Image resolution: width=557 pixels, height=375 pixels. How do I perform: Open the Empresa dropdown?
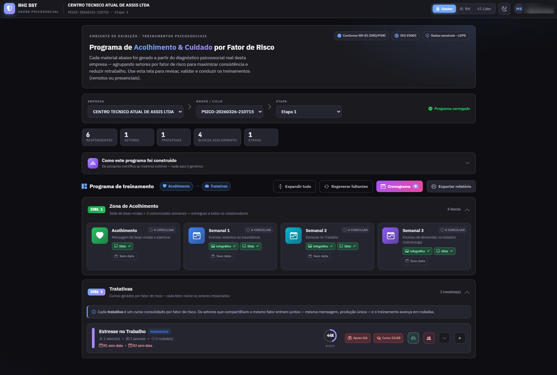[135, 112]
